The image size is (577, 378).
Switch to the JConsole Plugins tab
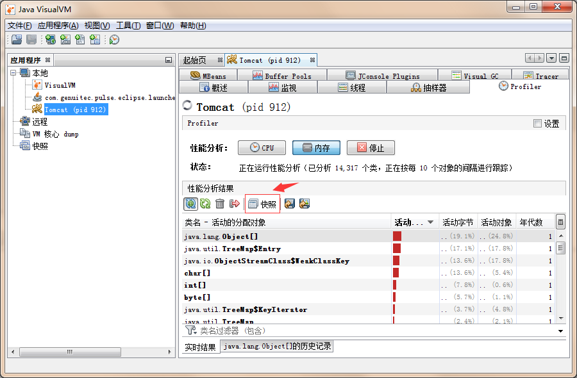383,76
